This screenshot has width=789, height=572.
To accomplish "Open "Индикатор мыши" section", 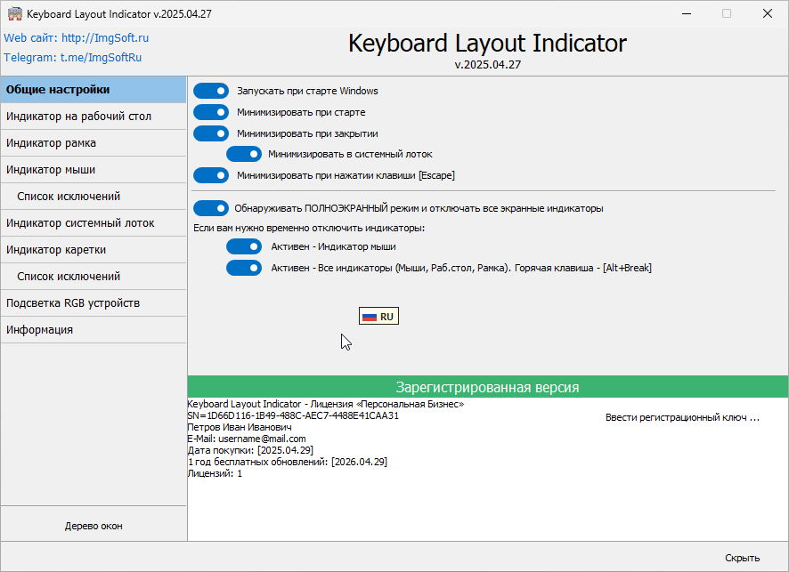I will [x=94, y=169].
